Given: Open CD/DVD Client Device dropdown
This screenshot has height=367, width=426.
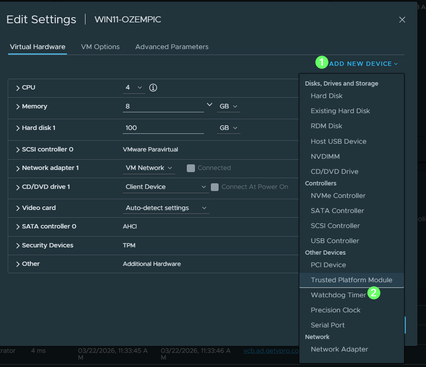Looking at the screenshot, I should tap(165, 187).
